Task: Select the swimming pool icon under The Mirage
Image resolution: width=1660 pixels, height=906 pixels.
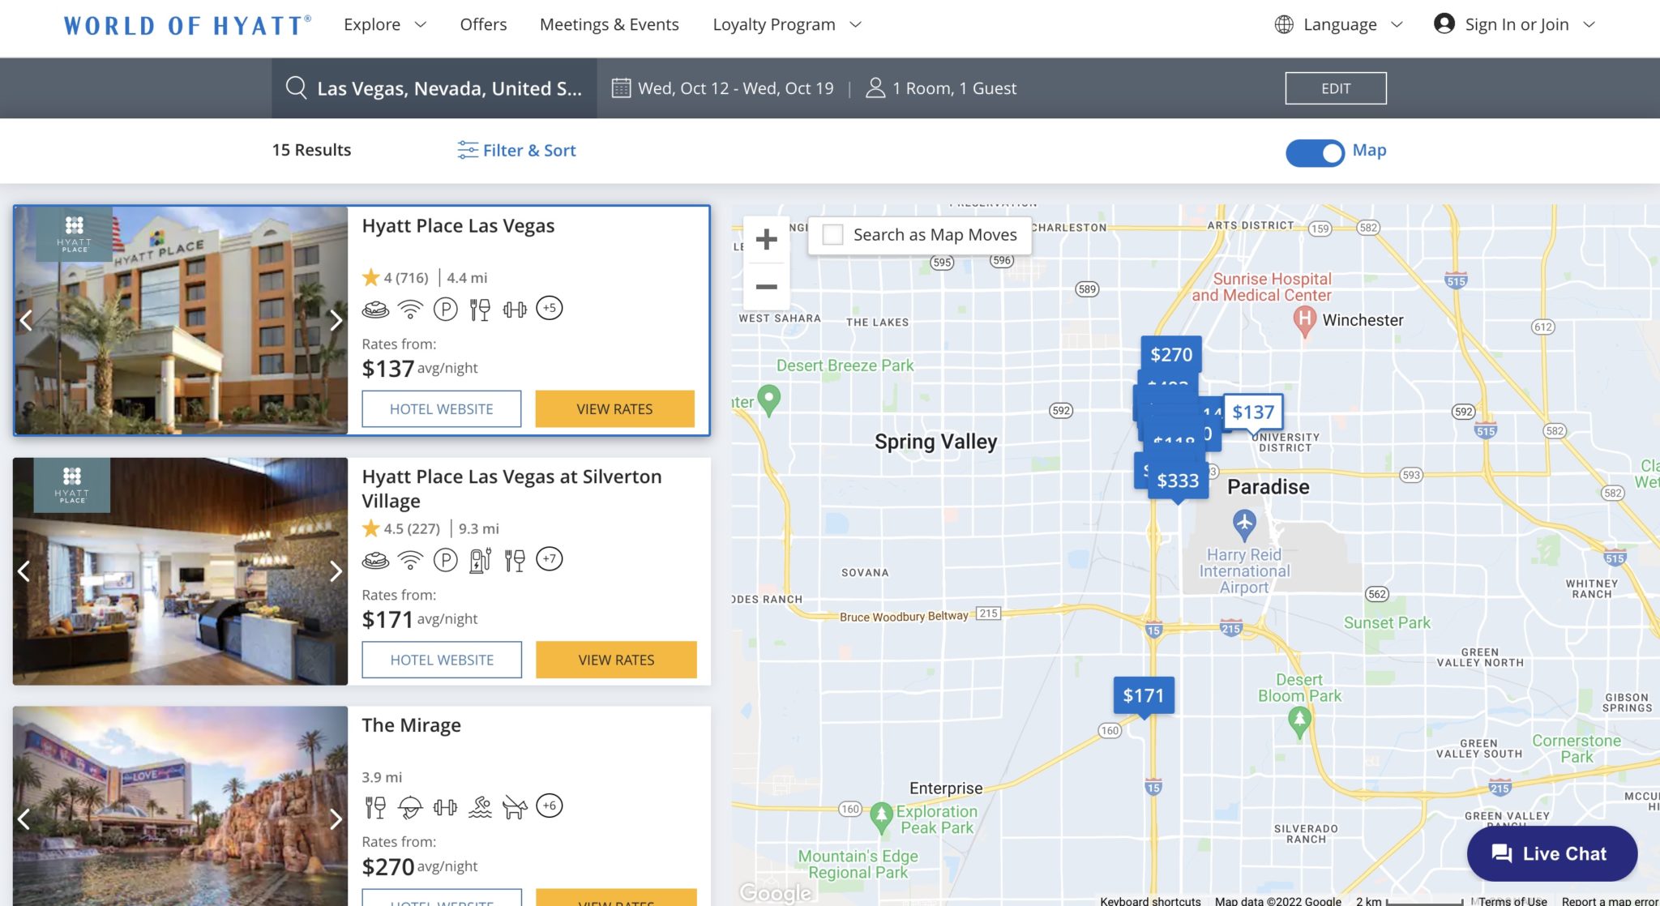Action: (480, 806)
